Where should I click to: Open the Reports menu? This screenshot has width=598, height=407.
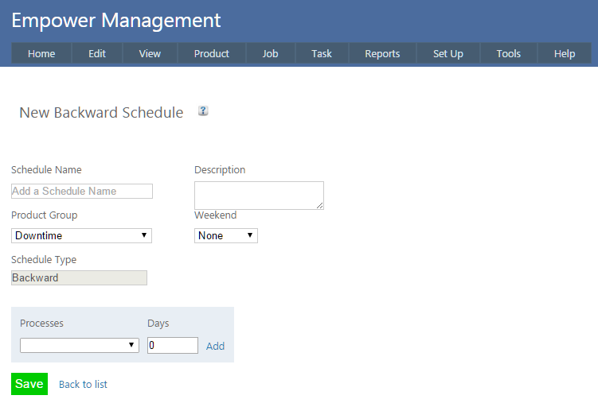pyautogui.click(x=382, y=54)
